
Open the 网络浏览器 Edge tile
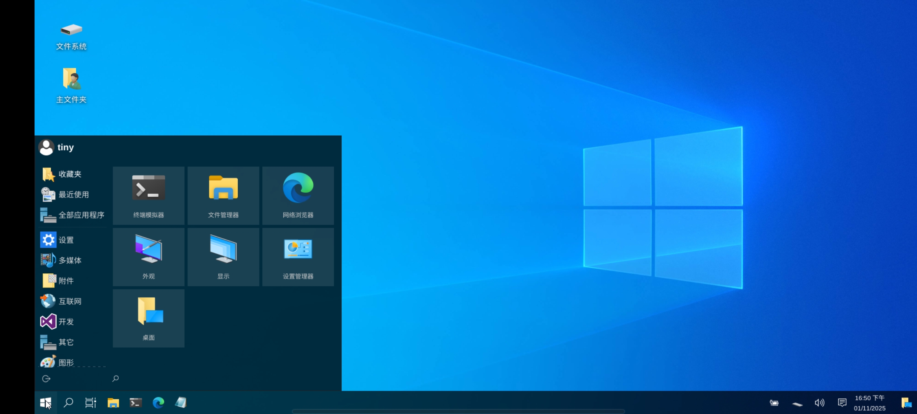pyautogui.click(x=298, y=195)
